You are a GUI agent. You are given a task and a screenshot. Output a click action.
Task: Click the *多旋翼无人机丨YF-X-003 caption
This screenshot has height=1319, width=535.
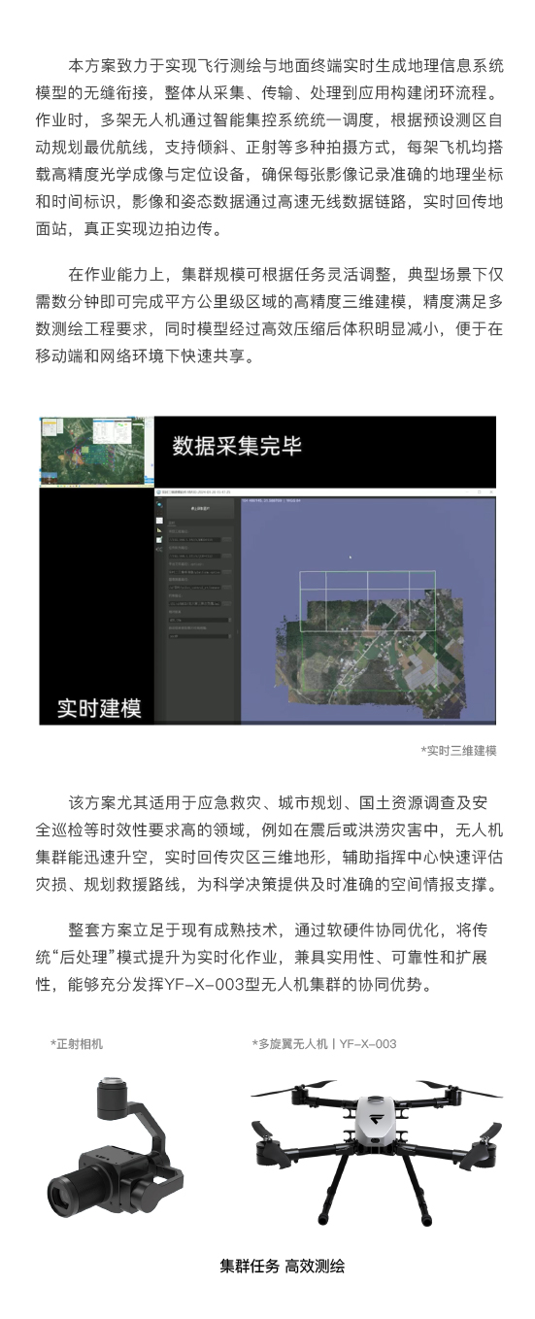[324, 1044]
